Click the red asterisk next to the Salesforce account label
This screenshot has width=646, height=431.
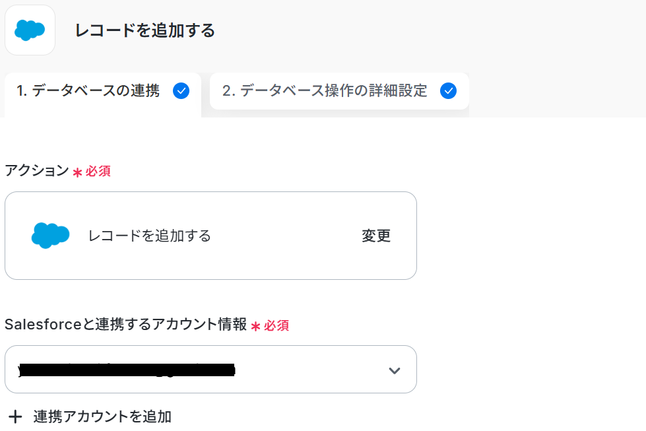coord(256,326)
